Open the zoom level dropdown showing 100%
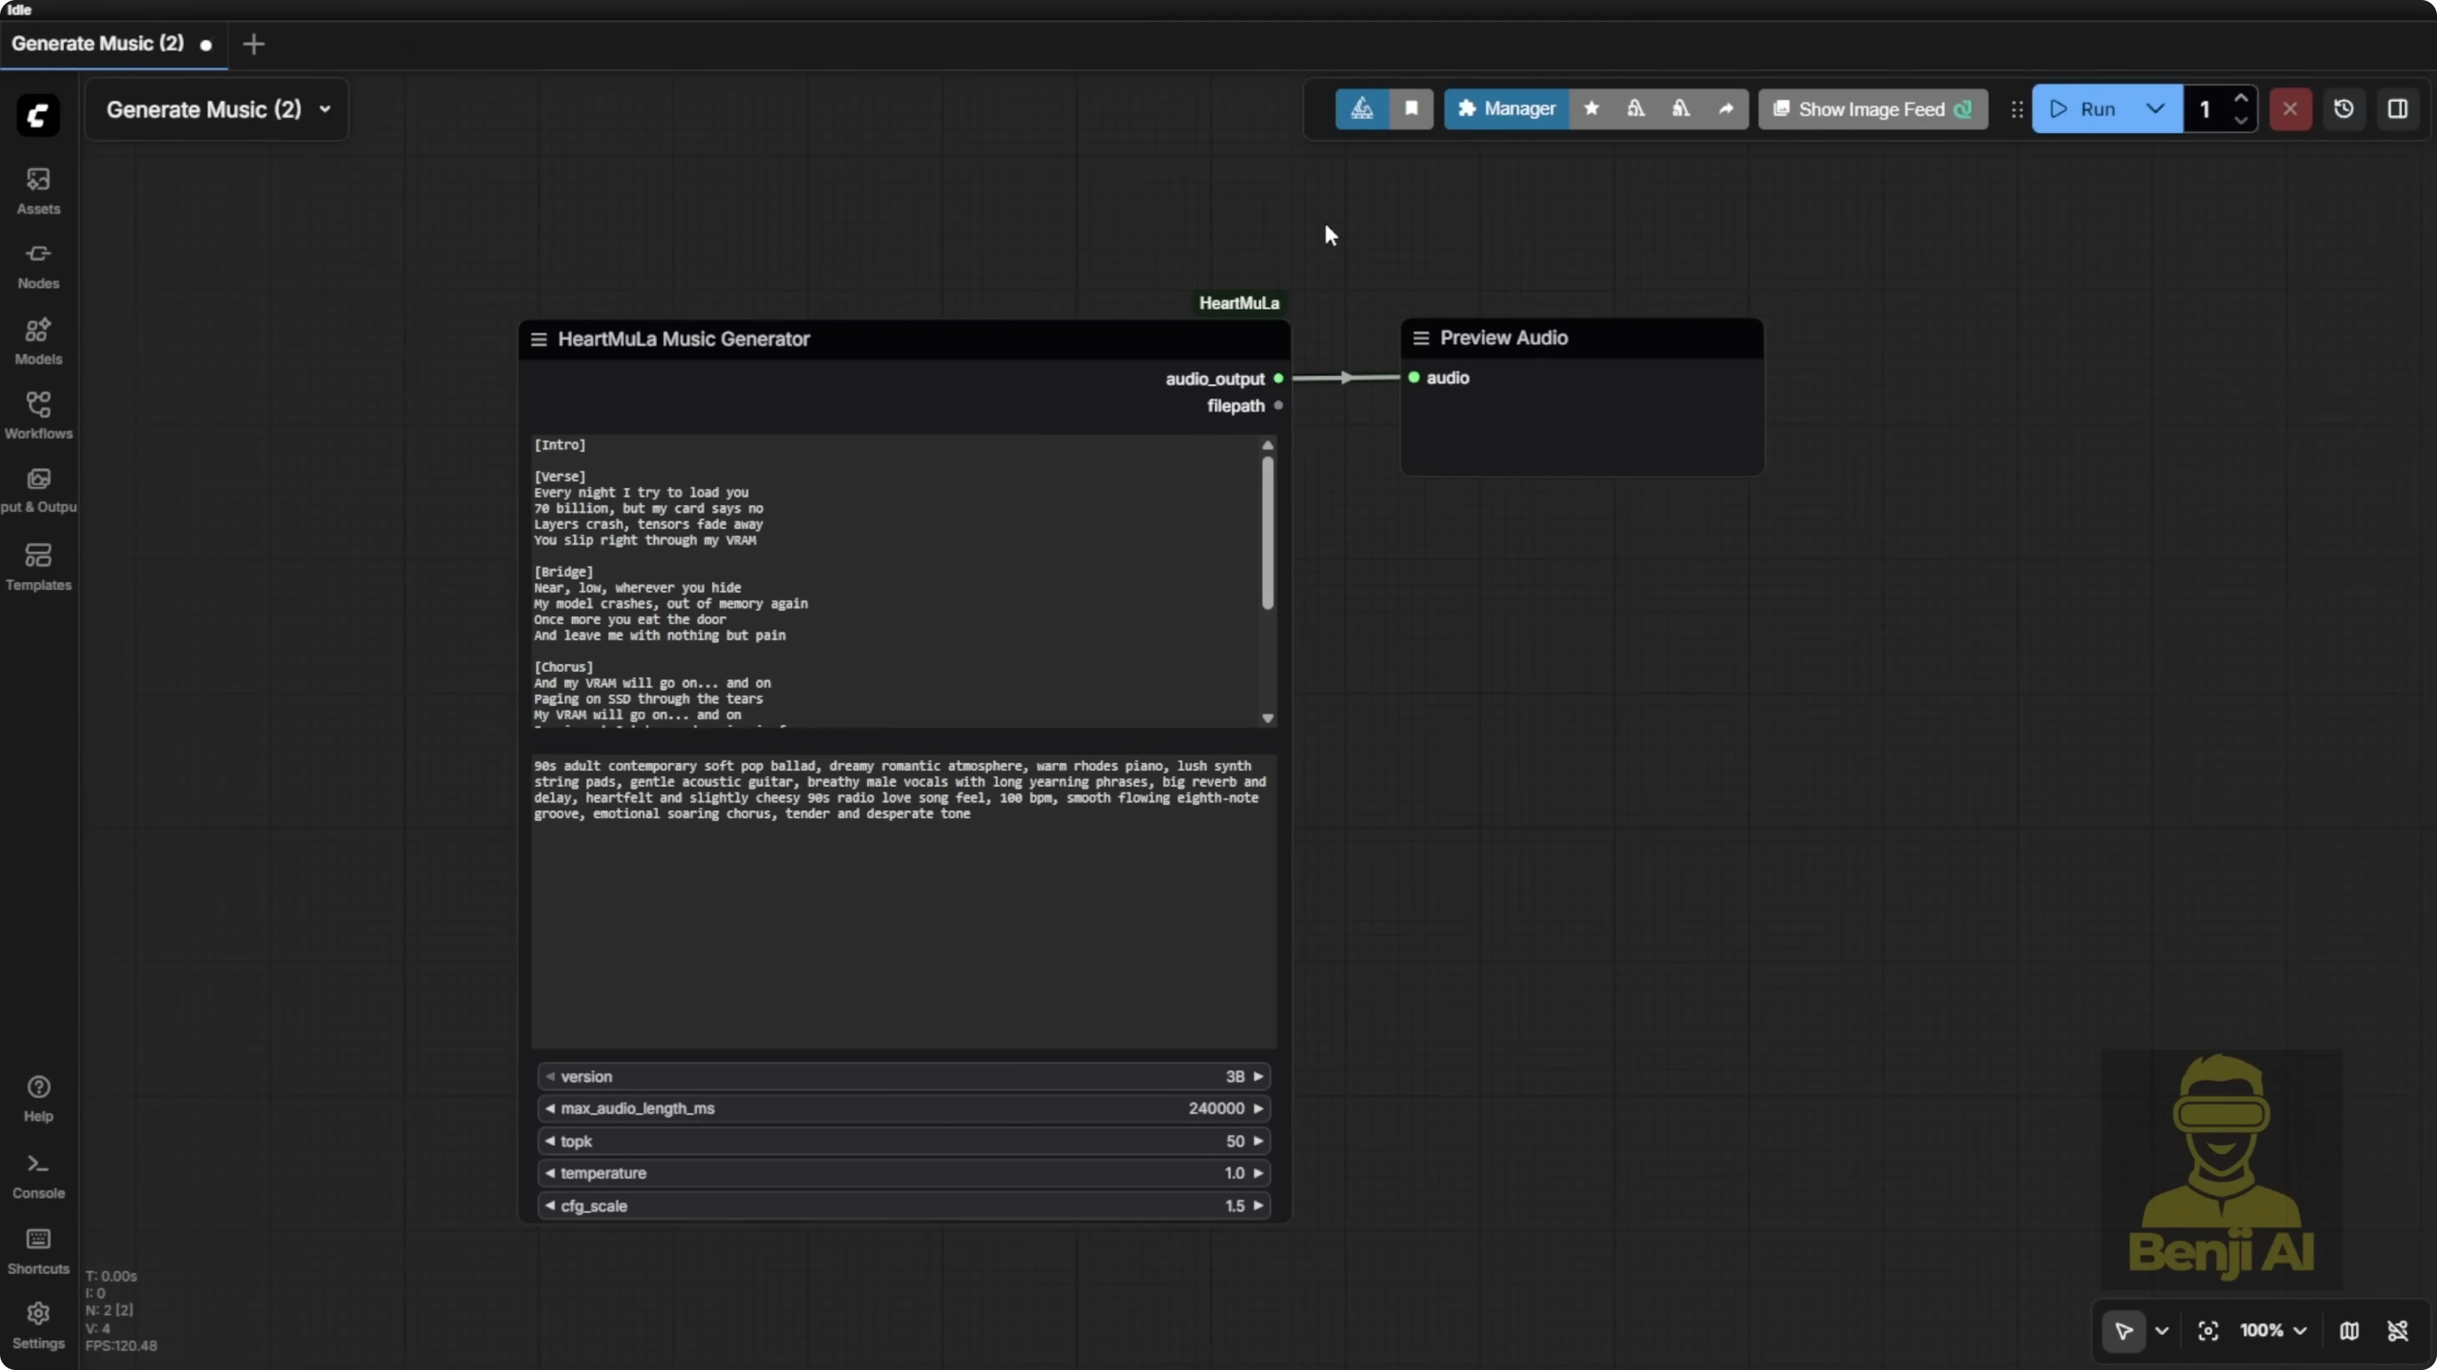This screenshot has height=1370, width=2437. coord(2271,1330)
